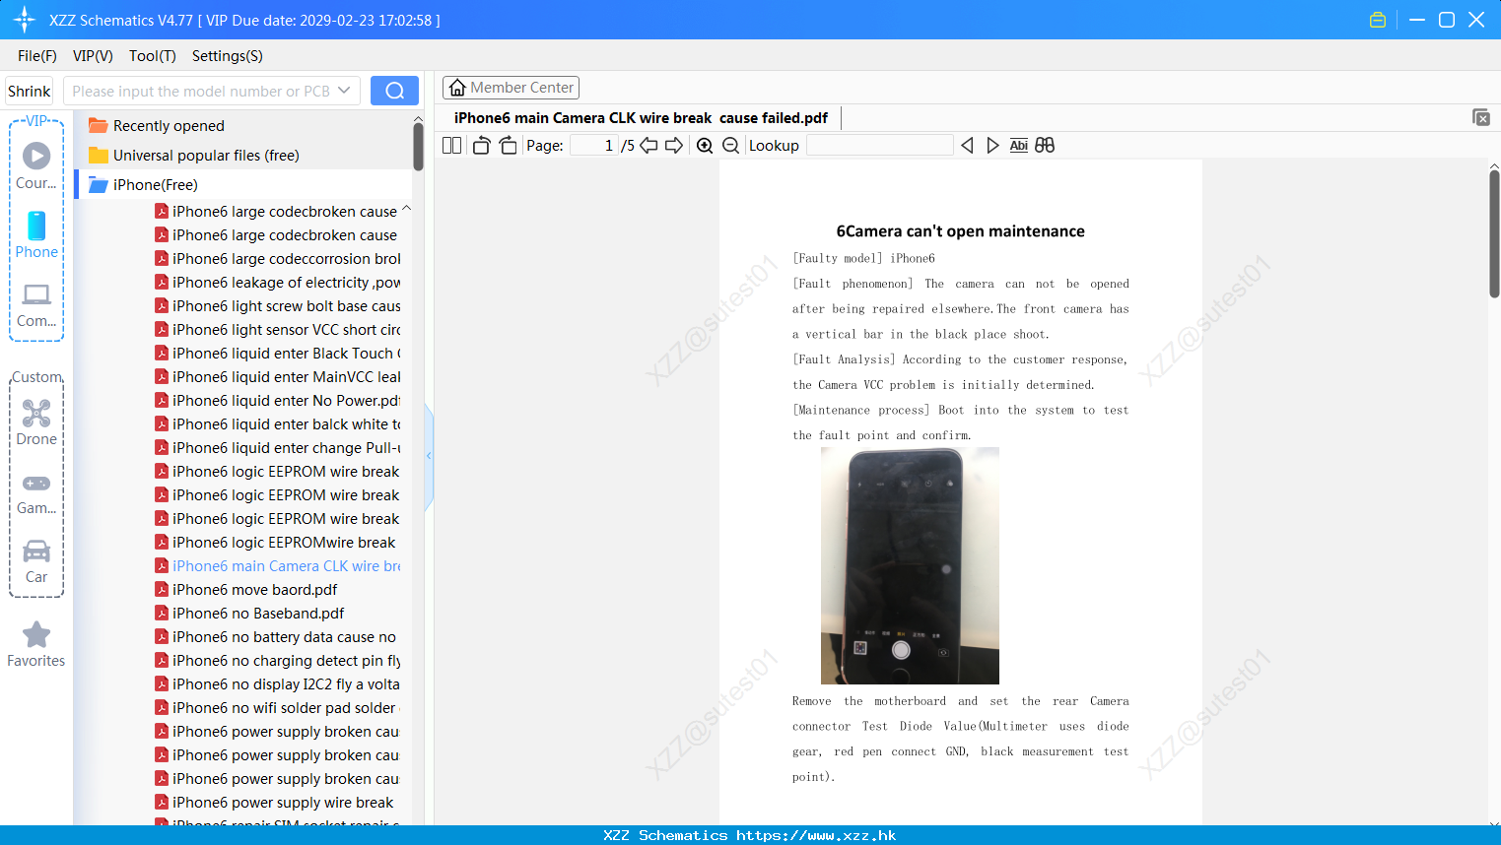The width and height of the screenshot is (1501, 845).
Task: Open iPhone6 no display I2C2 file
Action: [278, 684]
